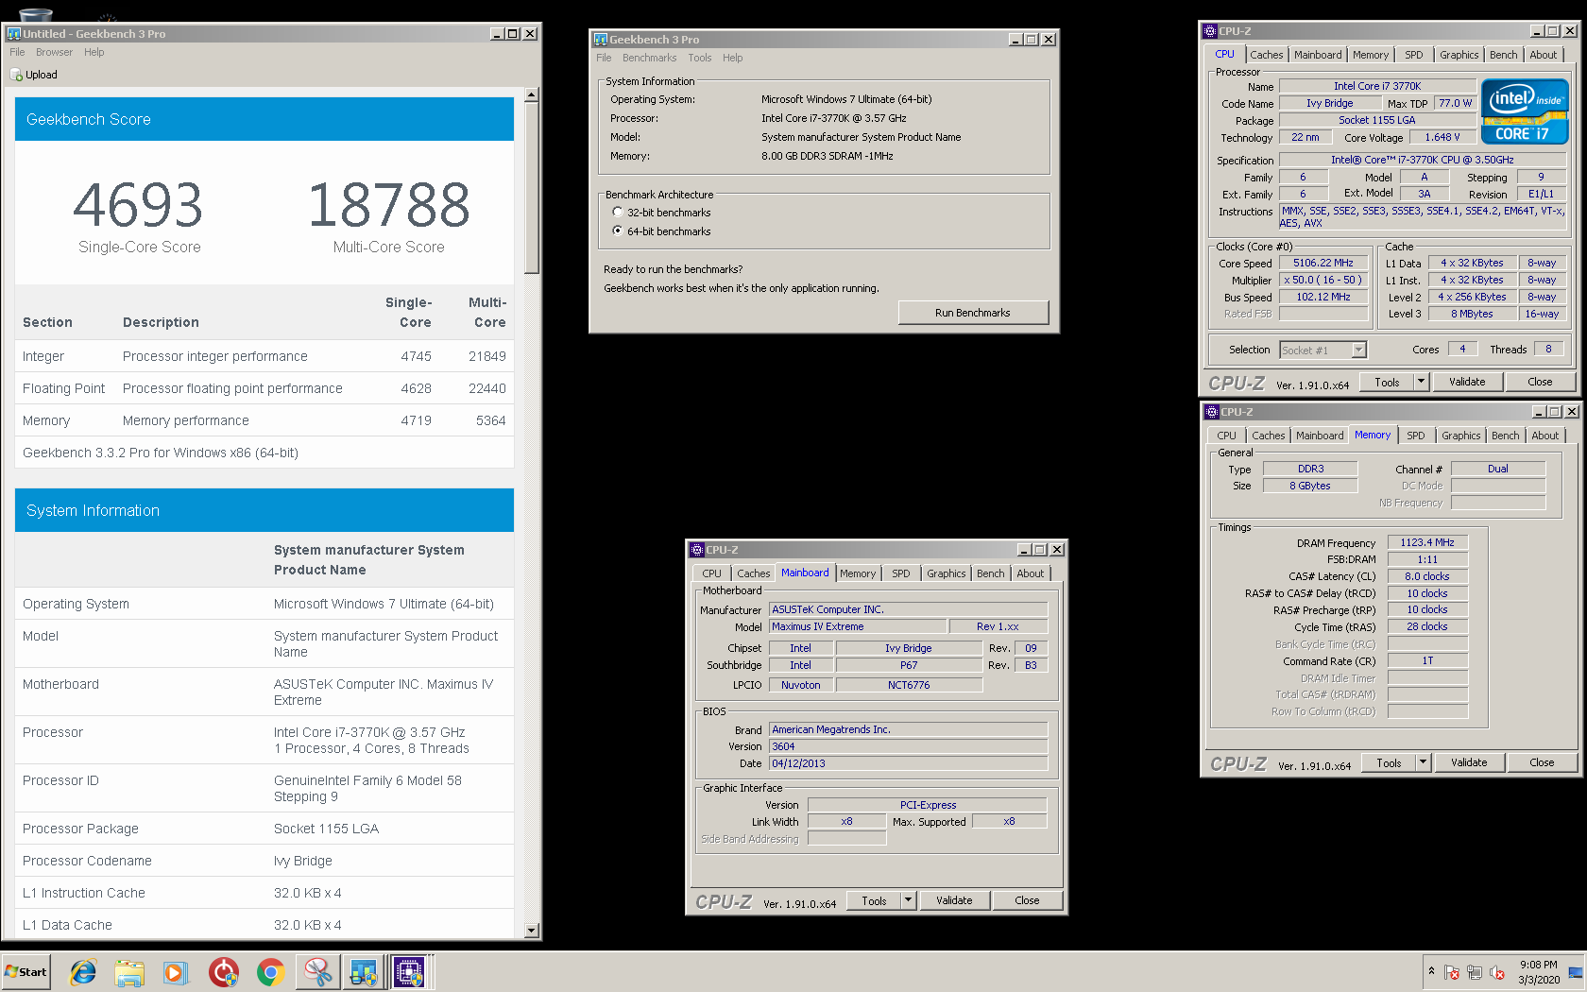Open Browser menu in Geekbench results window
The image size is (1587, 992).
tap(54, 52)
